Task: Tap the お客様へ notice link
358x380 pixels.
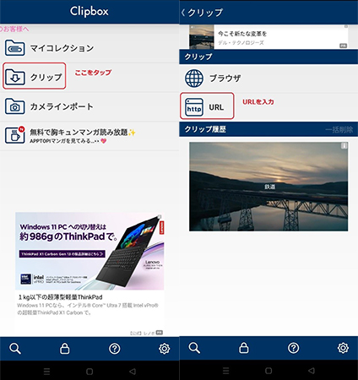Action: point(14,29)
